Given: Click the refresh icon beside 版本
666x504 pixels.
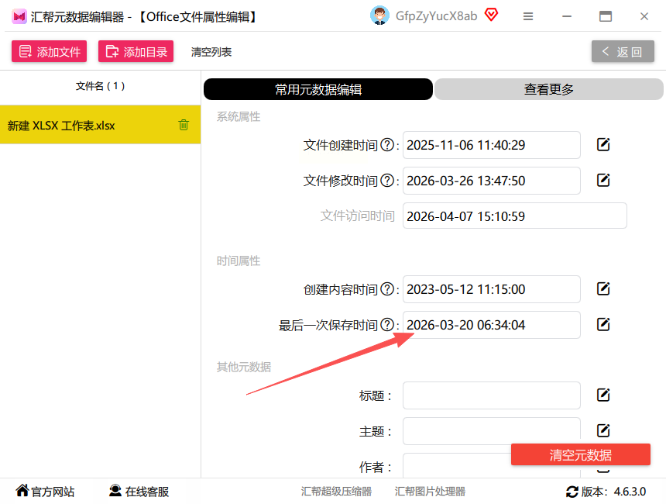Looking at the screenshot, I should [572, 492].
